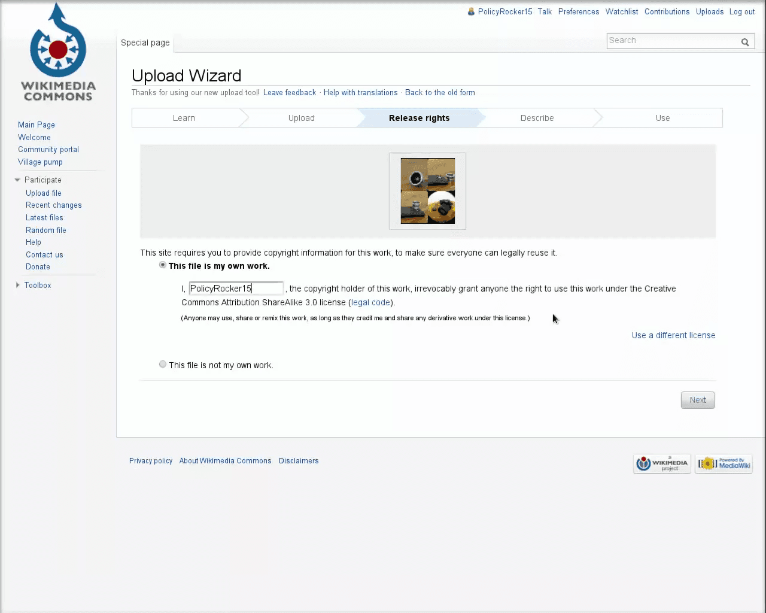The image size is (766, 613).
Task: Click the Leave feedback link
Action: click(290, 93)
